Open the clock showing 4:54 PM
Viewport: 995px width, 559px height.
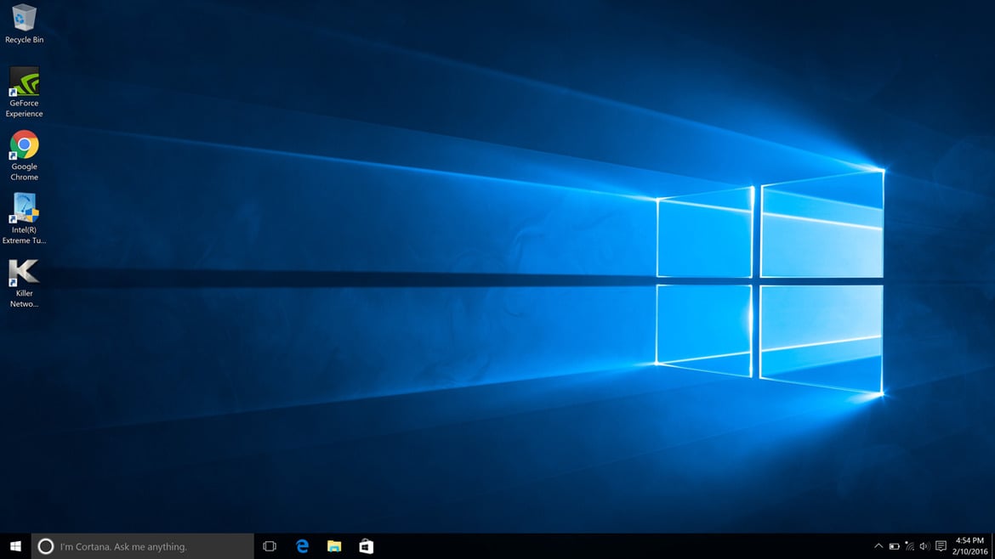(x=969, y=546)
